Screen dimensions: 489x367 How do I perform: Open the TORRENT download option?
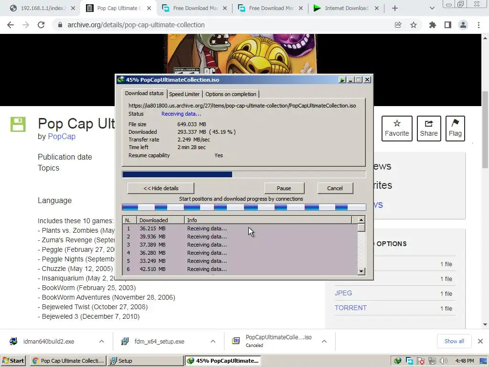351,308
